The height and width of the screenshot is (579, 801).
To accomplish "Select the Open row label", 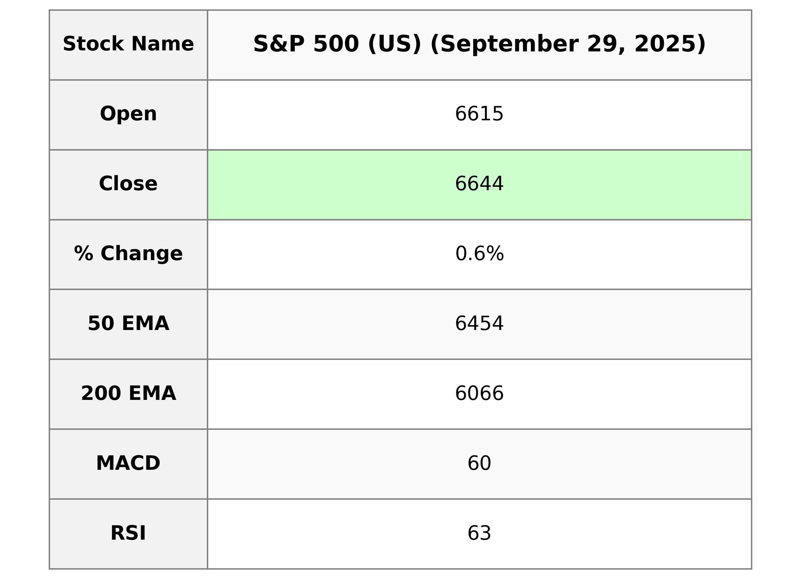I will tap(128, 115).
